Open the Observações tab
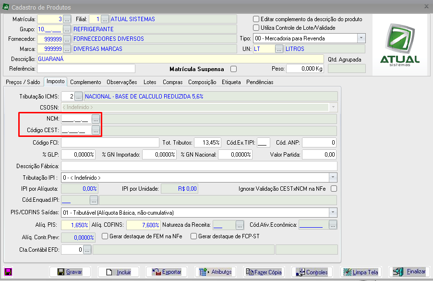The image size is (433, 281). (122, 82)
